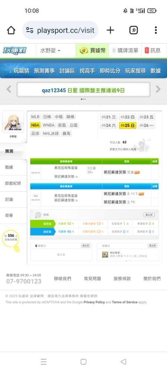Tap the Android back navigation icon

[123, 362]
